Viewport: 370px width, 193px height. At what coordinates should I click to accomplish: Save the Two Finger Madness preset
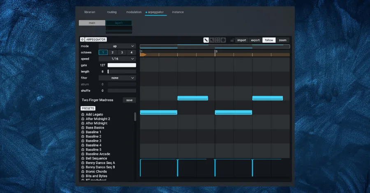129,100
